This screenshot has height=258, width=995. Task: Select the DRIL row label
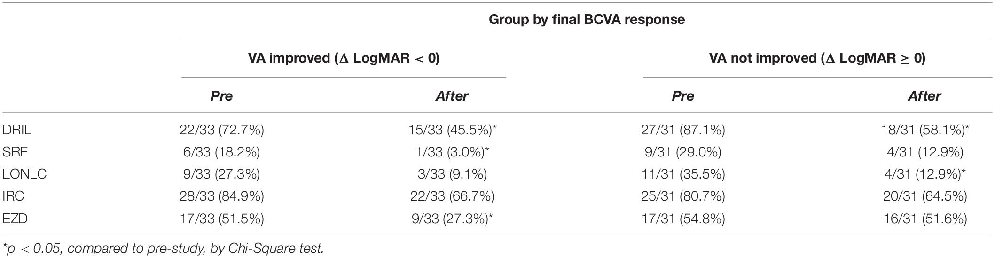pos(16,130)
